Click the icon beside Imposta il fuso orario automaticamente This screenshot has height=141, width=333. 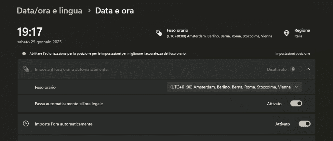(26, 69)
